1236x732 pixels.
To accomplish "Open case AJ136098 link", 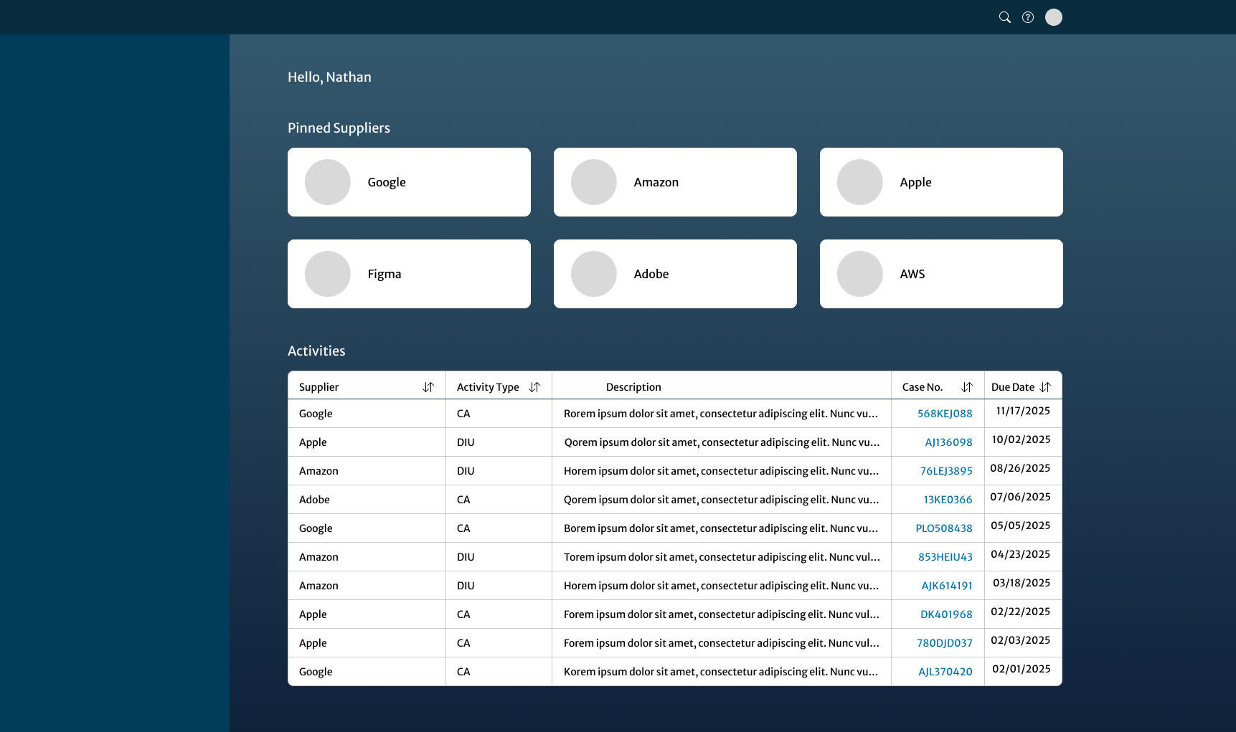I will point(947,442).
